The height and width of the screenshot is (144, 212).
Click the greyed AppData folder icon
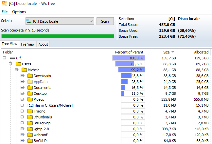point(30,82)
